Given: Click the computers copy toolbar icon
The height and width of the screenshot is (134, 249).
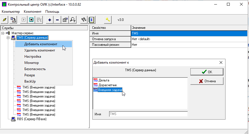Looking at the screenshot, I should pyautogui.click(x=13, y=20).
